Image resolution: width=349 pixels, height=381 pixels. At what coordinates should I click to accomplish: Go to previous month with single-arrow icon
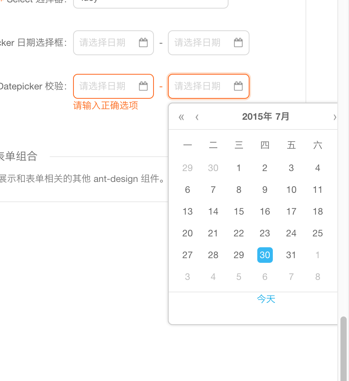[197, 117]
